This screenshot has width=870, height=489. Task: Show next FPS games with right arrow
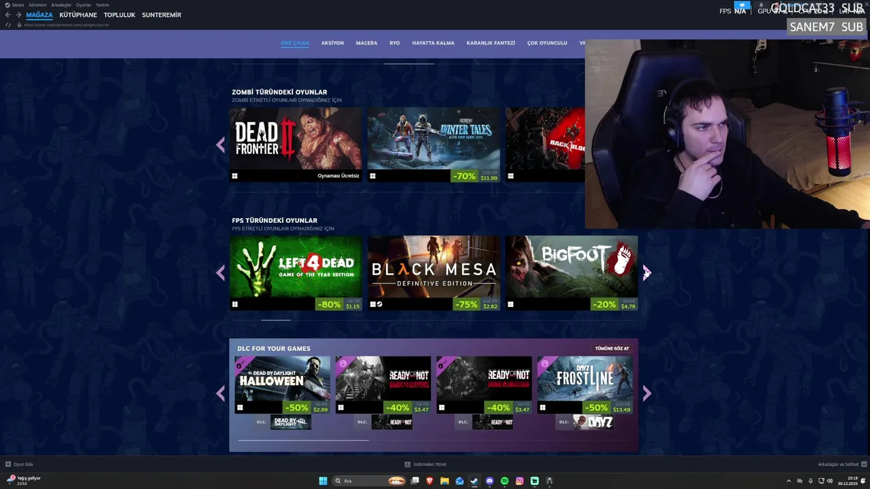point(646,273)
